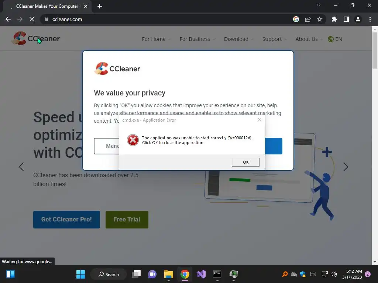This screenshot has width=378, height=283.
Task: Stop loading the page
Action: click(x=32, y=19)
